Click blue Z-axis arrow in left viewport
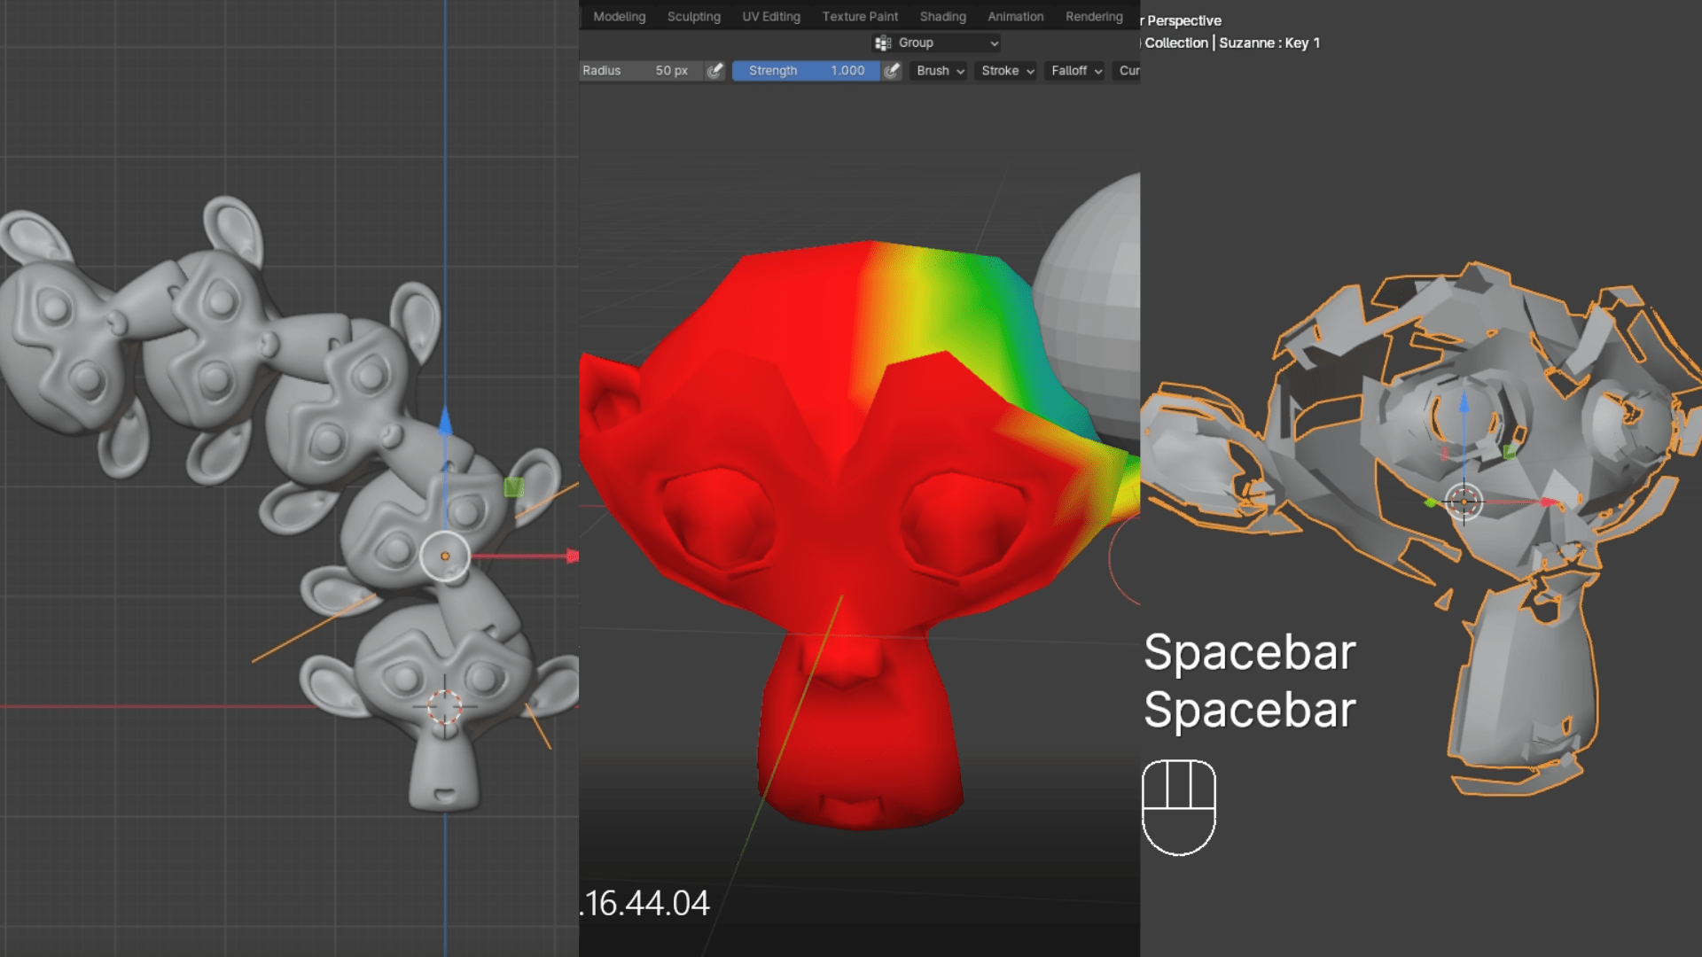Image resolution: width=1702 pixels, height=957 pixels. 445,422
